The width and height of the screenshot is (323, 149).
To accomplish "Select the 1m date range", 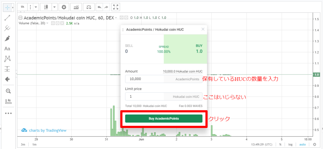I will pos(34,145).
